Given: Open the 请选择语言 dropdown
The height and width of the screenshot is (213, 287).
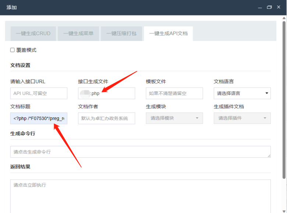Looking at the screenshot, I should pos(242,93).
